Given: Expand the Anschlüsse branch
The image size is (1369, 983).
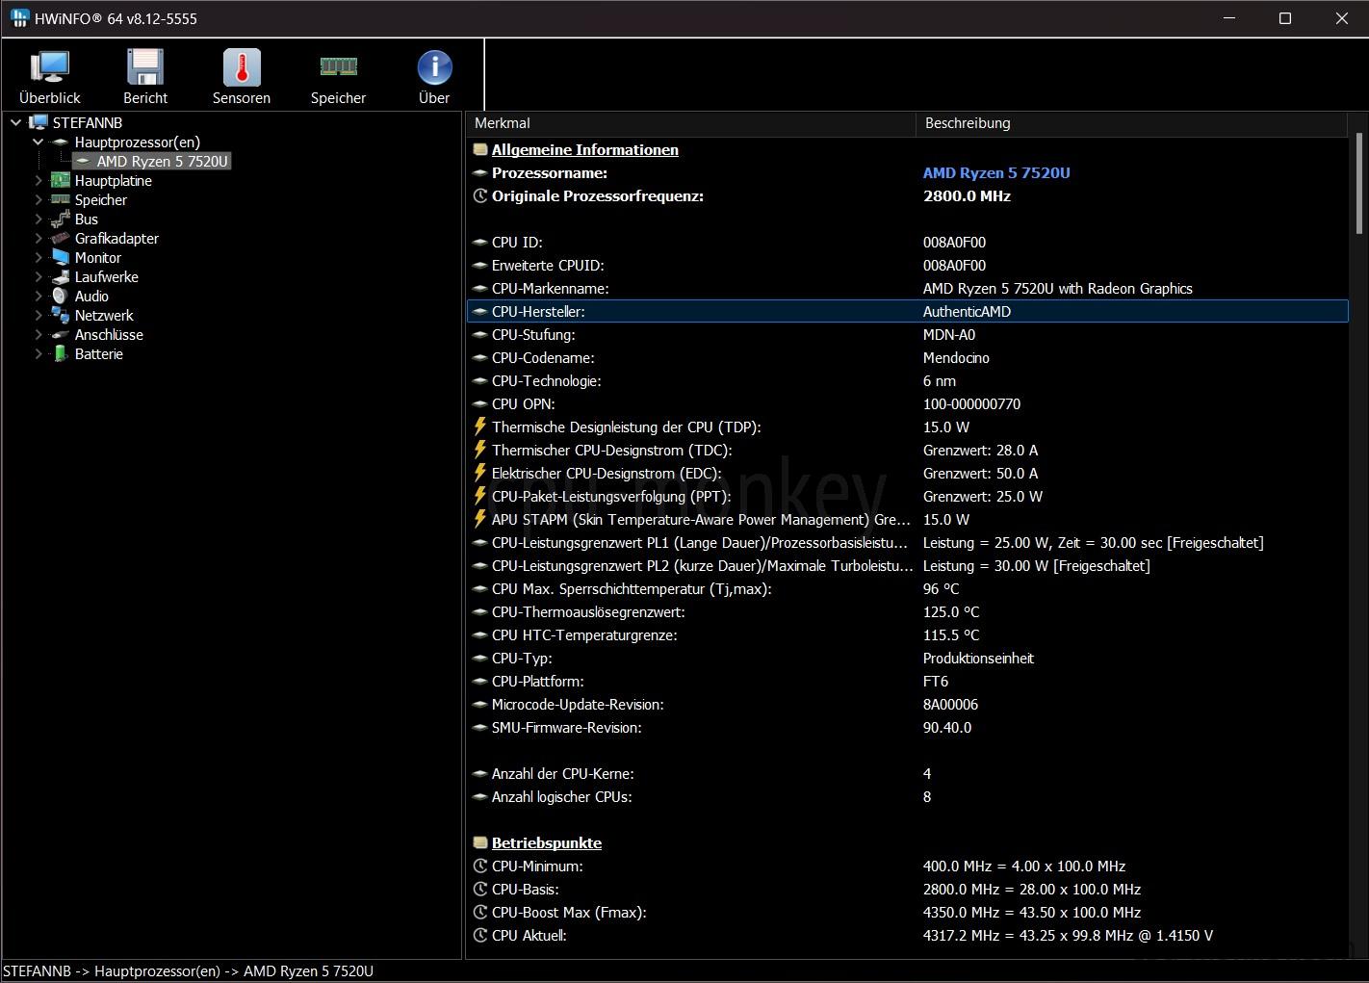Looking at the screenshot, I should (39, 335).
